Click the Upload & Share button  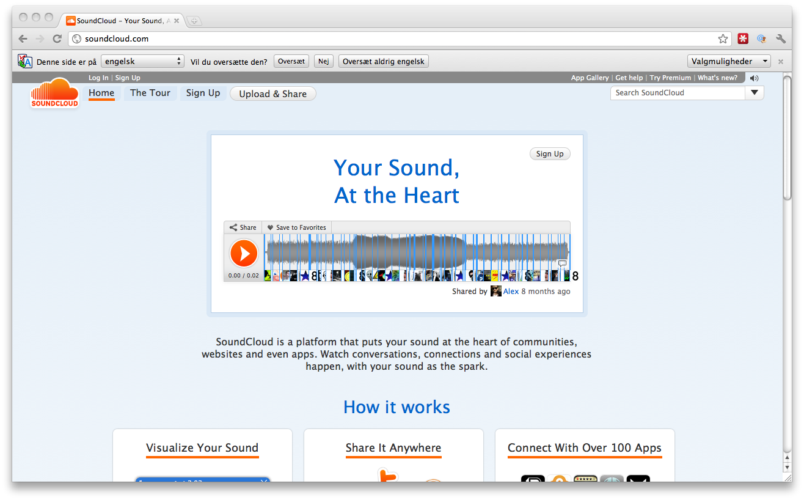point(272,94)
